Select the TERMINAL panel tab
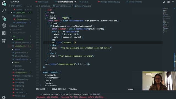176x99 pixels. pos(73,89)
